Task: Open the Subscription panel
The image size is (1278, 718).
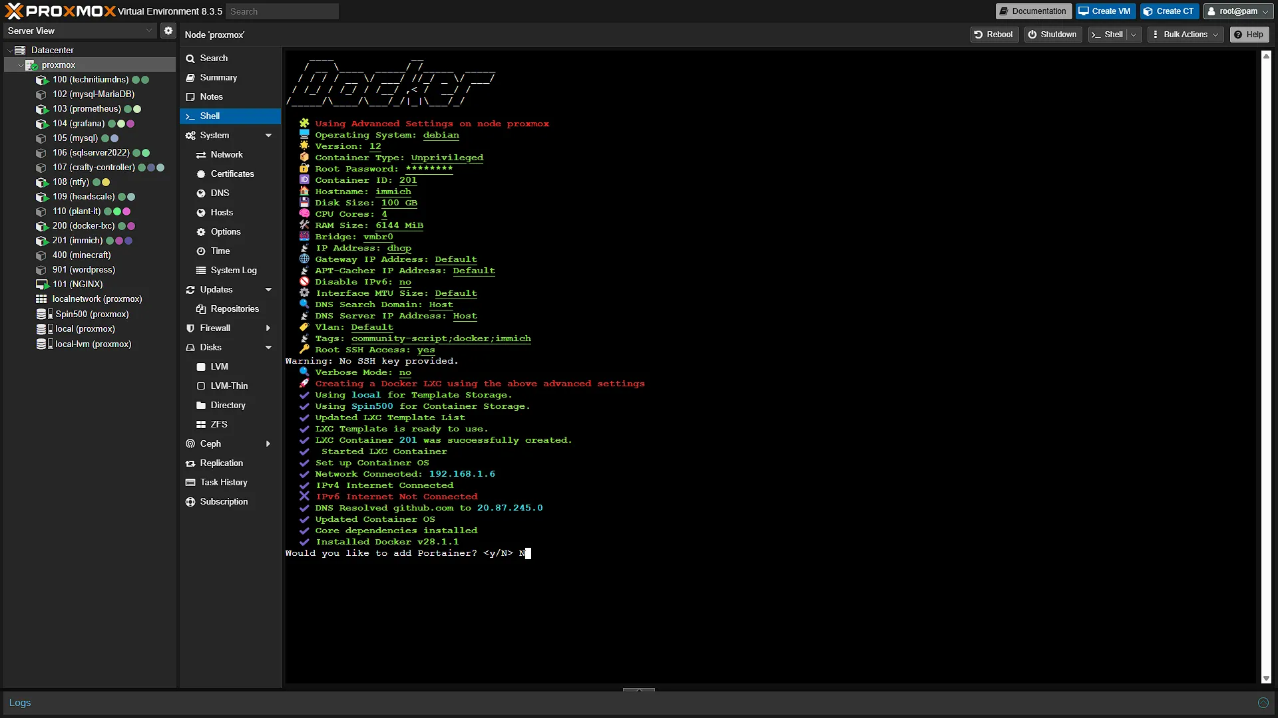Action: [230, 502]
